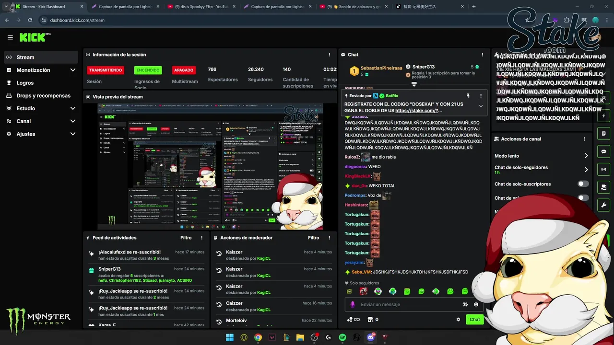This screenshot has width=614, height=345.
Task: Click the channel points icon below chat
Action: 354,320
